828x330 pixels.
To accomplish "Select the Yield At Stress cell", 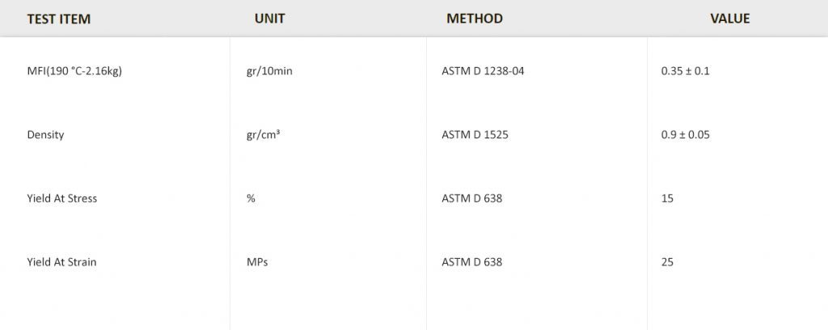I will pos(61,198).
